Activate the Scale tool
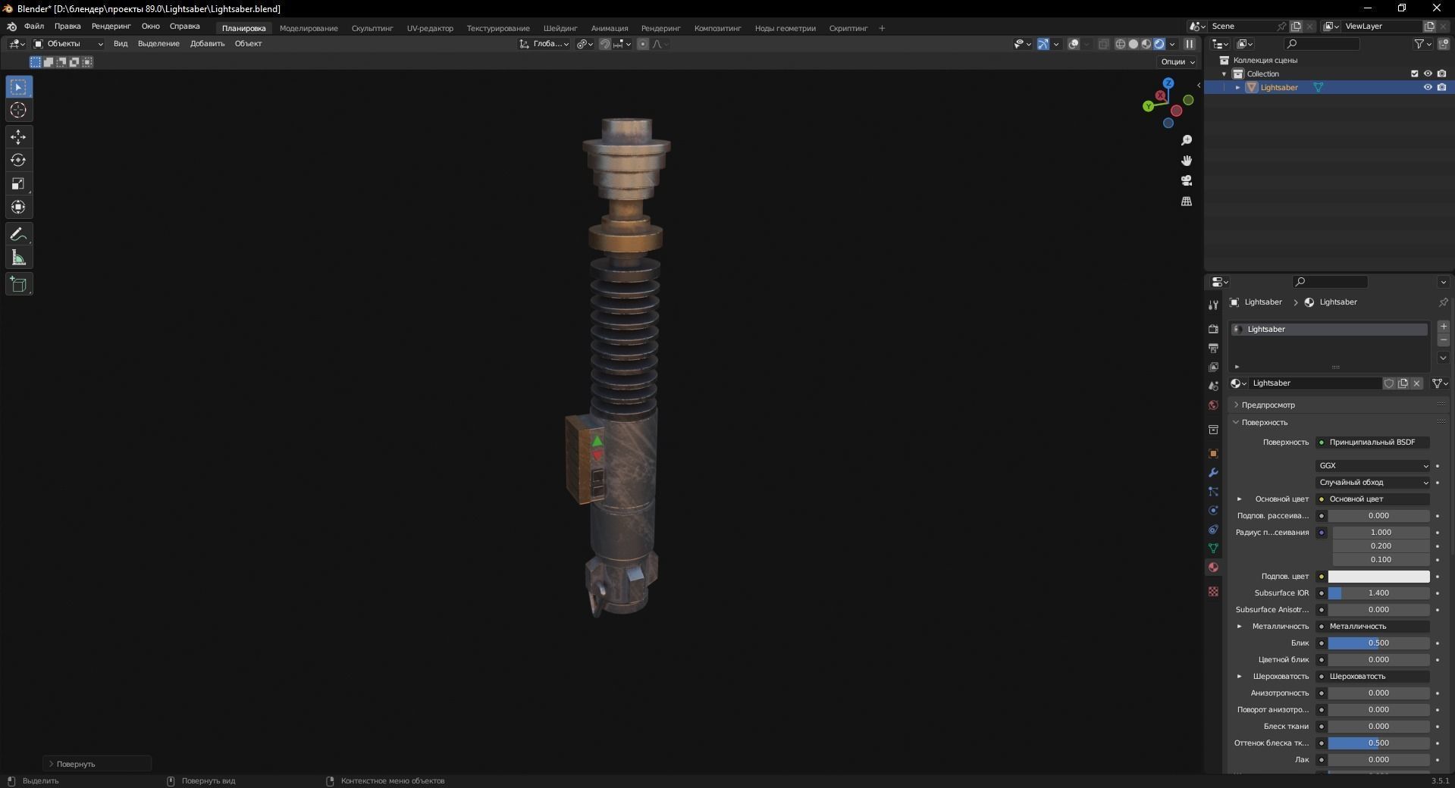 click(x=18, y=184)
